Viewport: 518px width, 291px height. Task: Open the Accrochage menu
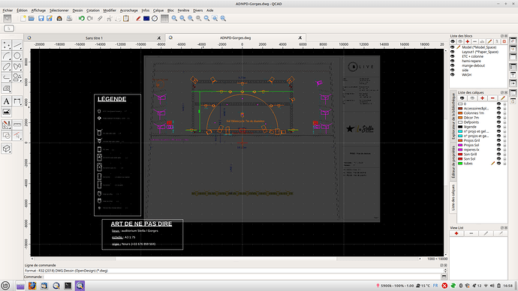tap(128, 10)
